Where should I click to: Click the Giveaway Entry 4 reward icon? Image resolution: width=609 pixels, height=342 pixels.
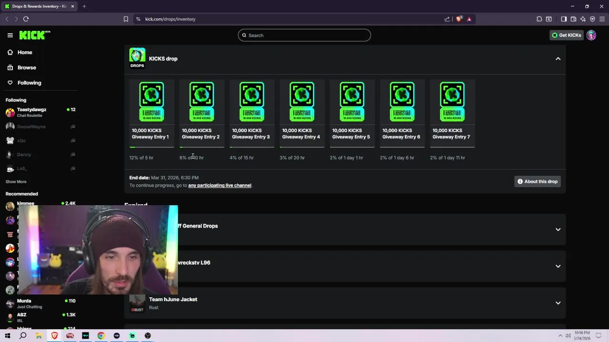point(302,102)
